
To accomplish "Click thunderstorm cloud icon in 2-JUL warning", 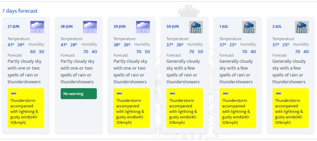I will tap(278, 93).
